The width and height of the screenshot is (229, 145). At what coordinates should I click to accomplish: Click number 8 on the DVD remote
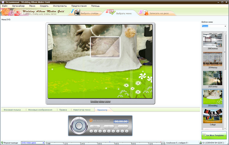(x=122, y=131)
